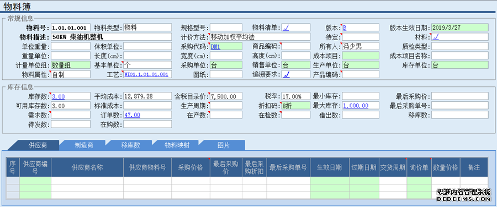This screenshot has height=207, width=497.
Task: Switch to the 移库数 tab
Action: click(x=130, y=145)
